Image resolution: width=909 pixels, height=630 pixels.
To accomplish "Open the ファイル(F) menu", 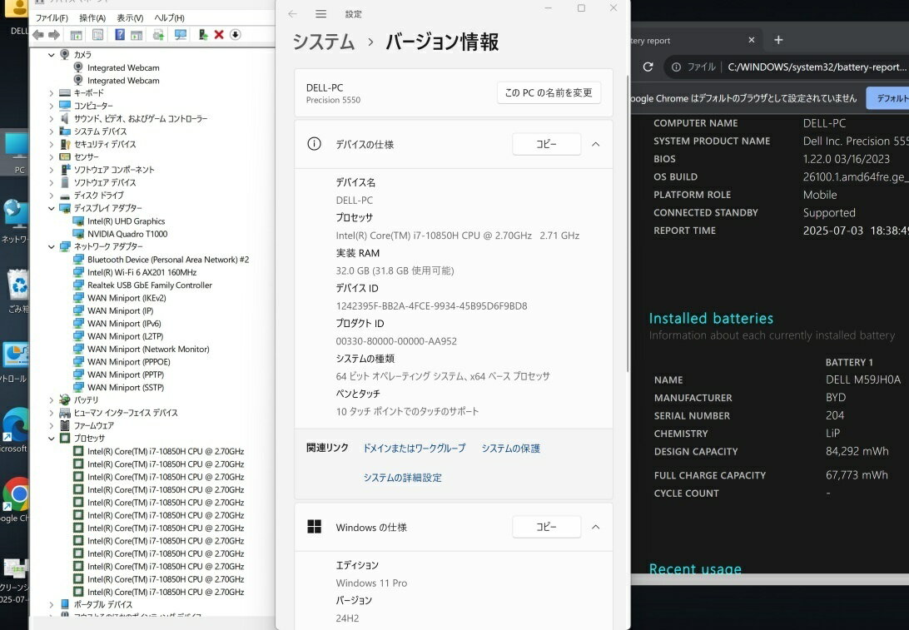I will (x=52, y=17).
